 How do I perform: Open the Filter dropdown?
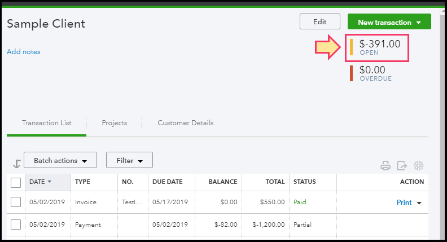(x=129, y=161)
